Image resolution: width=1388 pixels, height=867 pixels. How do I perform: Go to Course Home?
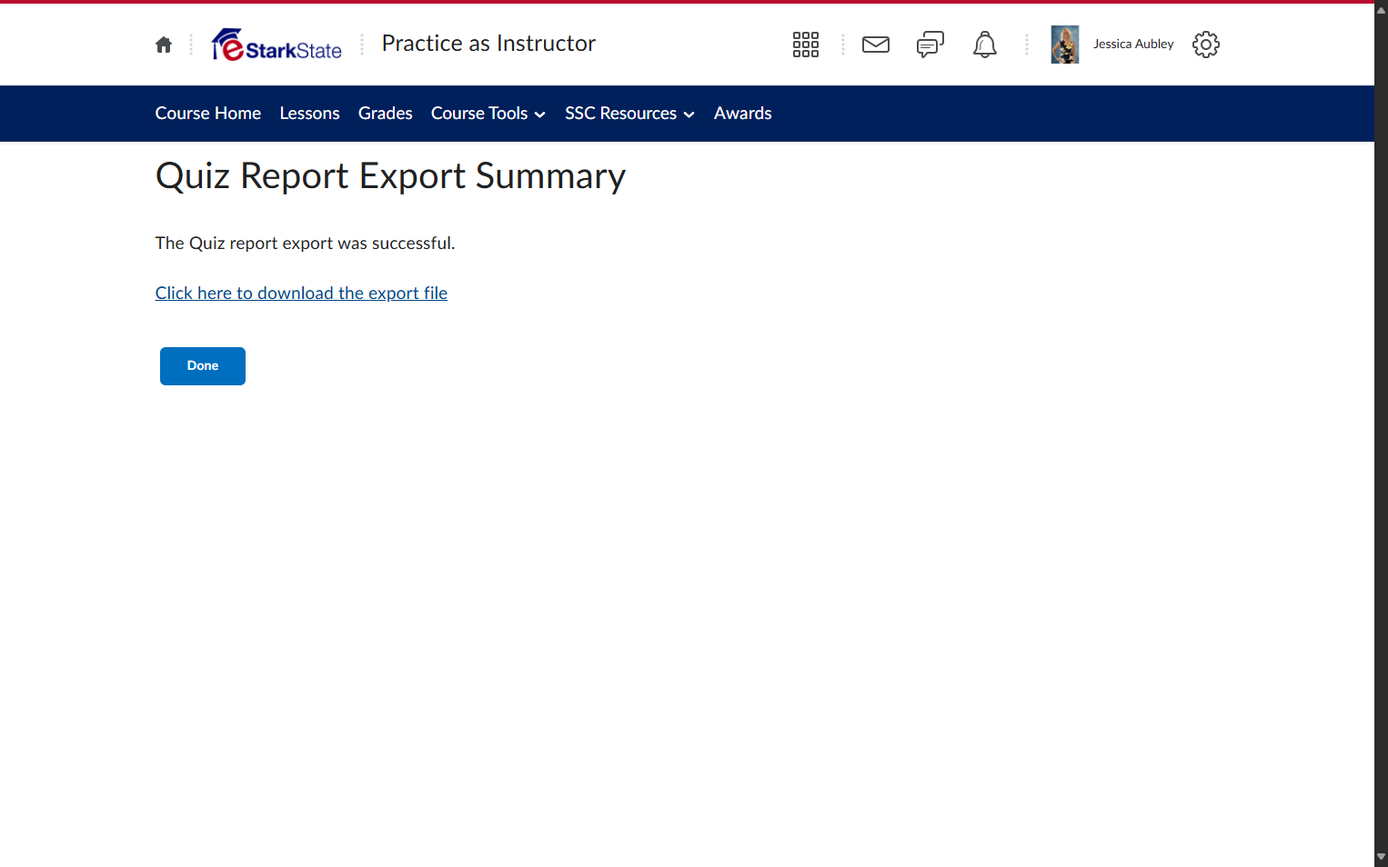(x=208, y=114)
